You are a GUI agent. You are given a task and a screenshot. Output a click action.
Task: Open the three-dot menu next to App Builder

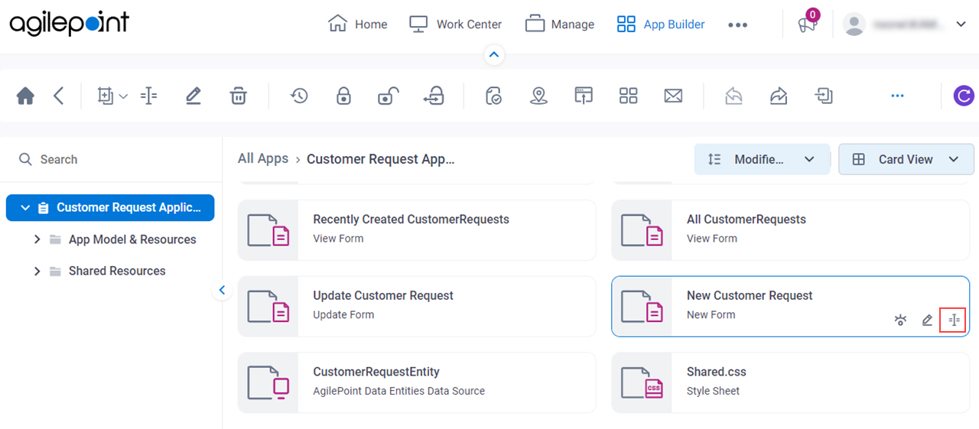click(737, 24)
